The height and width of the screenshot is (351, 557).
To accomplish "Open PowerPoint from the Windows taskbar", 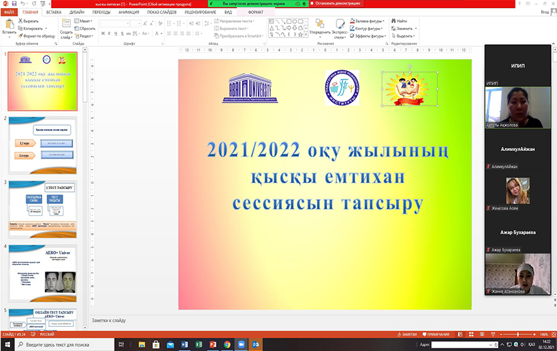I will coord(212,344).
